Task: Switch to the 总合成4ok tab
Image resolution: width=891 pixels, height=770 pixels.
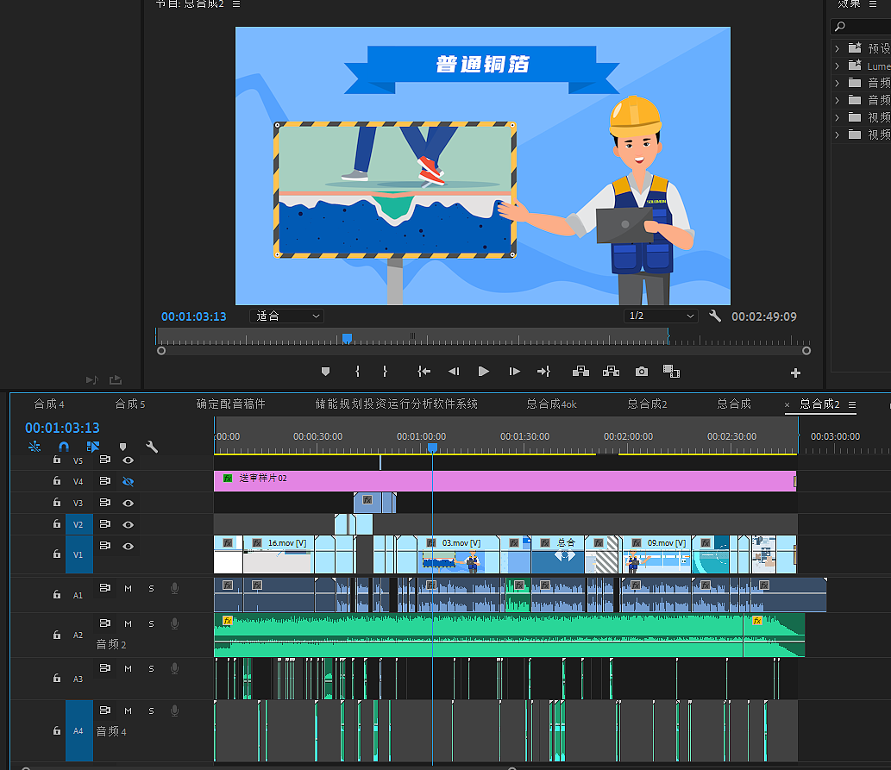Action: 551,404
